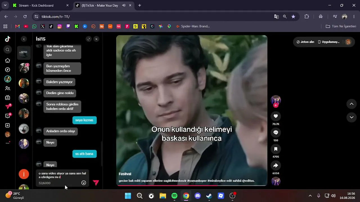Screen dimensions: 360x202
Task: Toggle the bookmark star for this page
Action: click(x=293, y=17)
